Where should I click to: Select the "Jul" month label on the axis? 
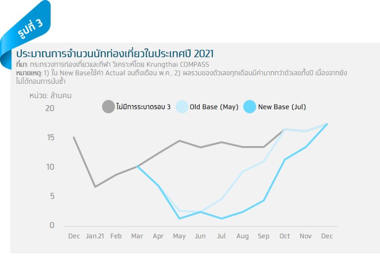point(222,236)
